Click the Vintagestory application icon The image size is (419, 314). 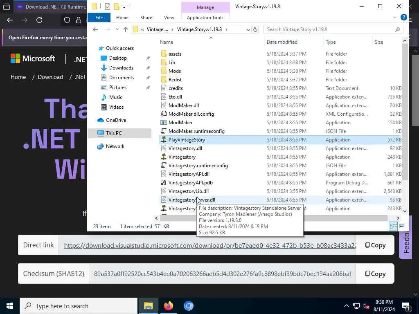tap(164, 157)
